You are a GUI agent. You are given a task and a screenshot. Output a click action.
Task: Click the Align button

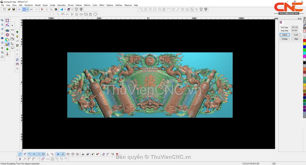click(296, 39)
